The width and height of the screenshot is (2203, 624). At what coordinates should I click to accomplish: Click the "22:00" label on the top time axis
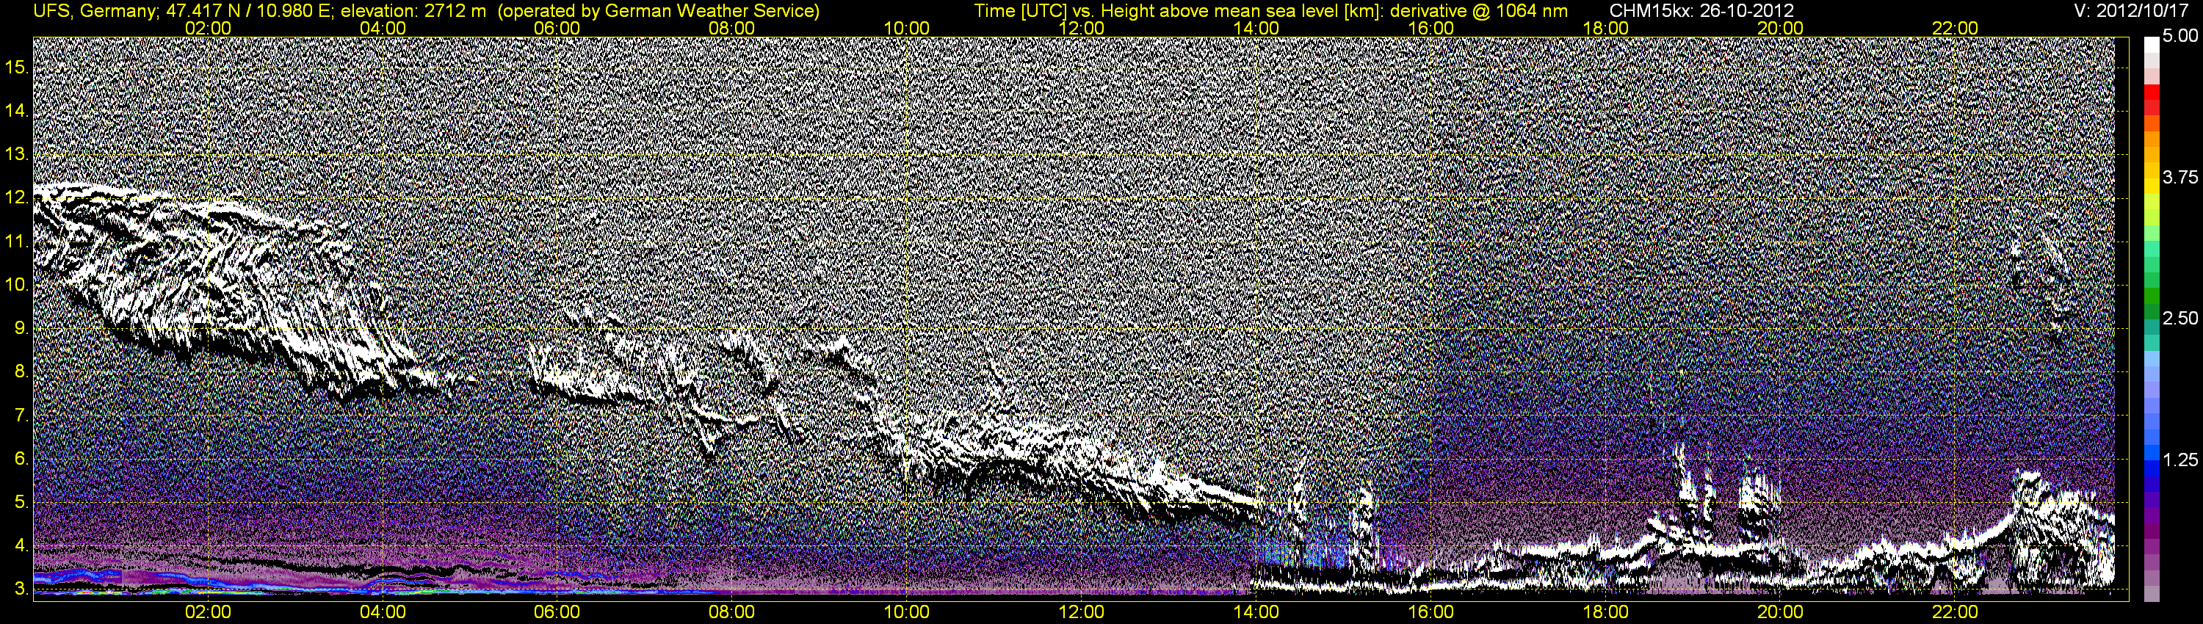1955,28
